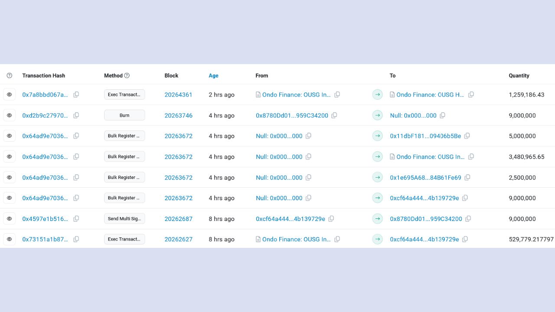Click Bulk Register badge in the 2,500,000 row

124,177
